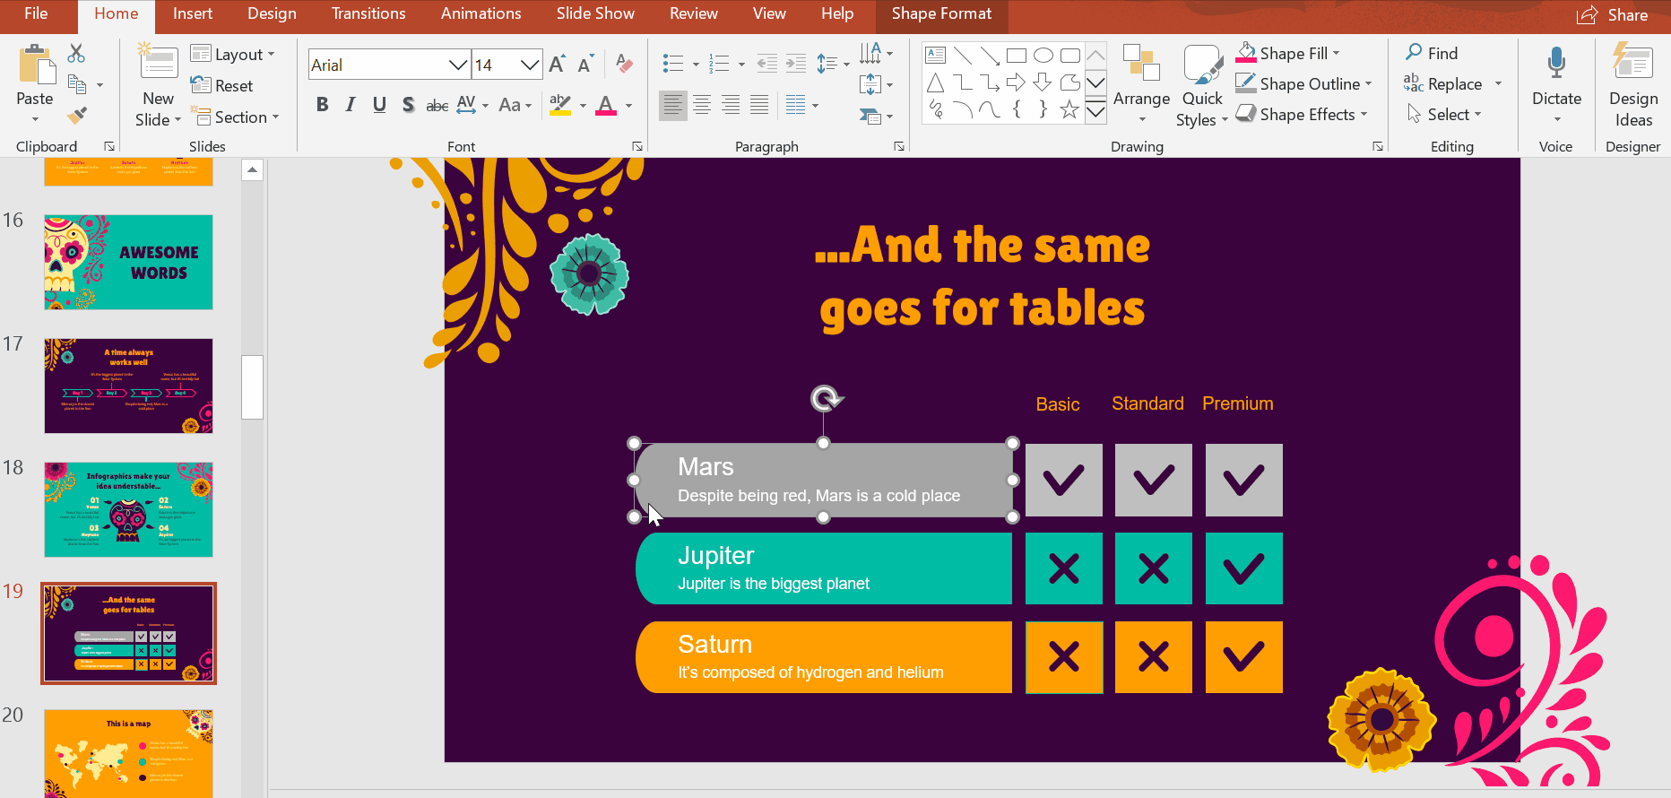Click the Reset slide button
Viewport: 1671px width, 798px height.
pyautogui.click(x=222, y=85)
